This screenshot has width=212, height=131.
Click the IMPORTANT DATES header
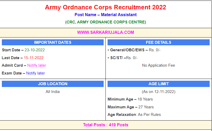53,42
